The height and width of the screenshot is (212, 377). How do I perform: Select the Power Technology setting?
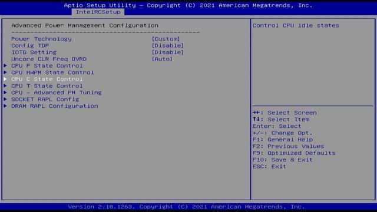(x=41, y=39)
